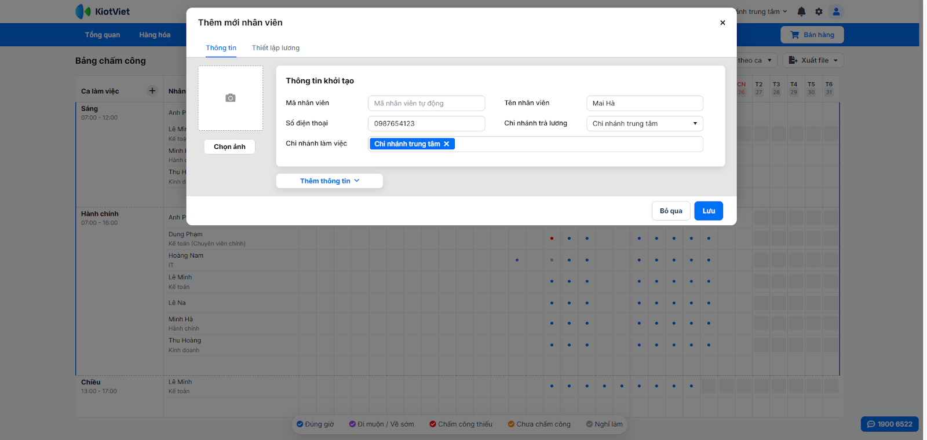Open the Tổng quan menu
The image size is (927, 440).
pyautogui.click(x=103, y=35)
